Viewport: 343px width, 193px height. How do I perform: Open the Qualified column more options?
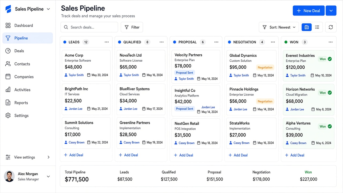pyautogui.click(x=162, y=42)
